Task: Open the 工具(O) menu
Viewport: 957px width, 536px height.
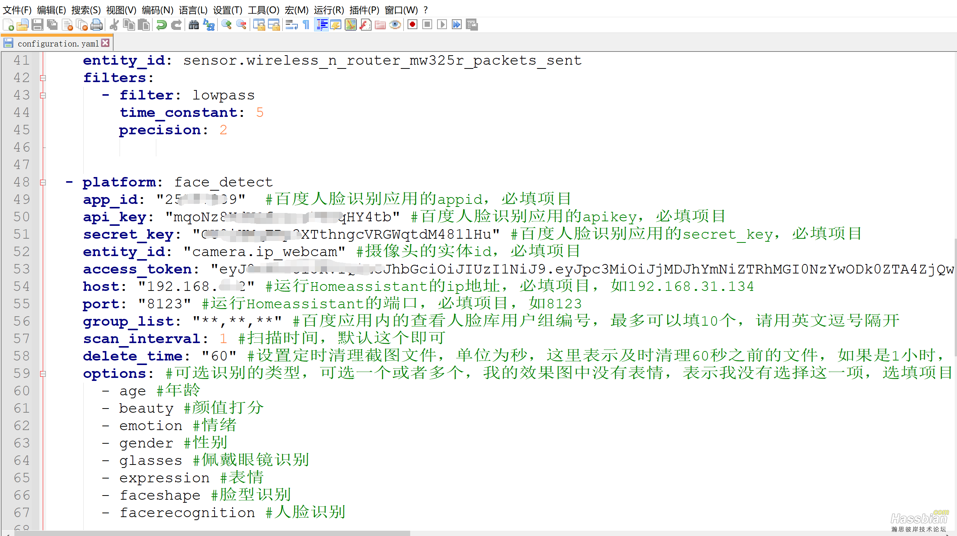Action: 263,10
